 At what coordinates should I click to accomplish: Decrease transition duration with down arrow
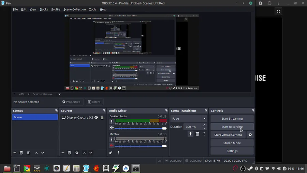[204, 129]
